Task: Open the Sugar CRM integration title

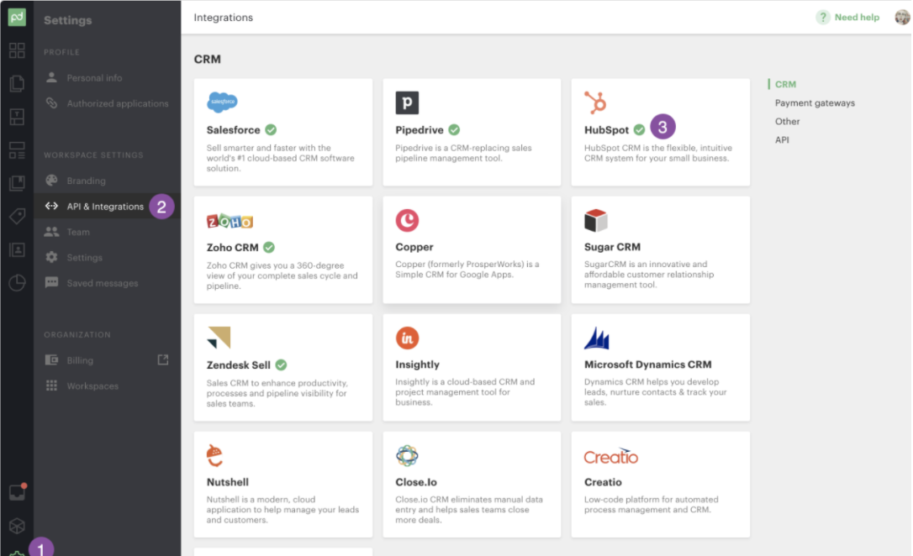Action: (x=612, y=247)
